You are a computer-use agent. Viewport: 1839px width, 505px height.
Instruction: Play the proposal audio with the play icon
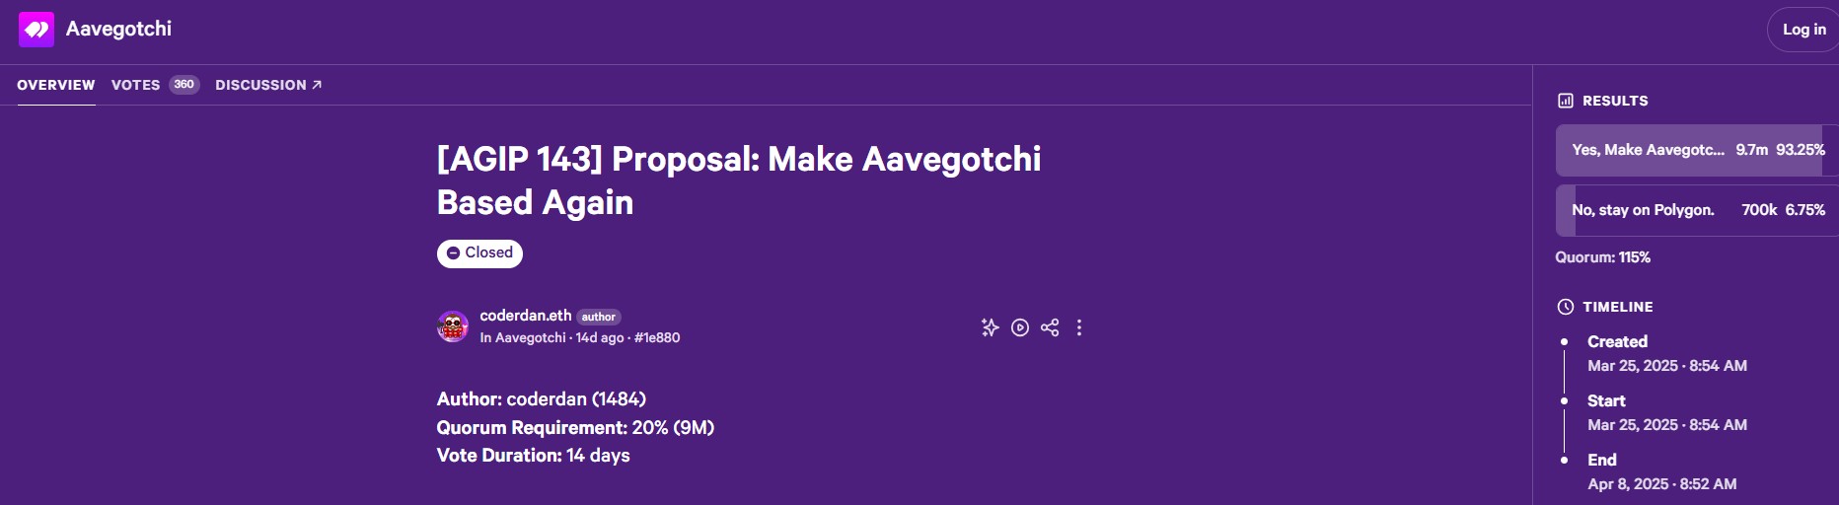point(1020,327)
